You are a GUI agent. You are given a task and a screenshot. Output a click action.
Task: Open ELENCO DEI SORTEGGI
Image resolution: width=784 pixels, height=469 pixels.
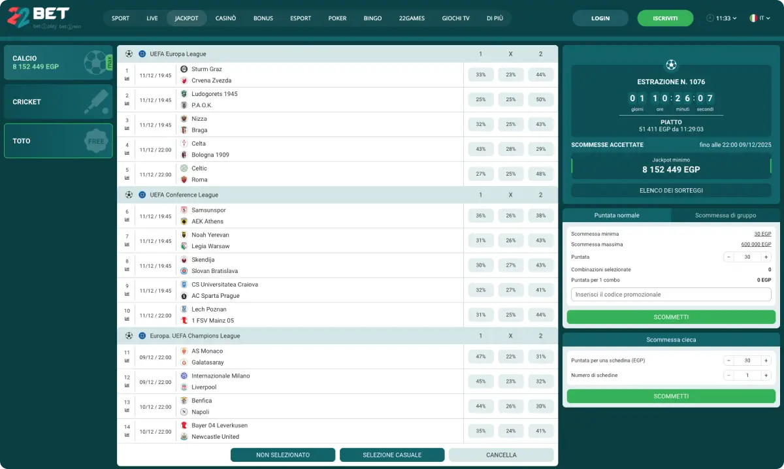coord(670,190)
